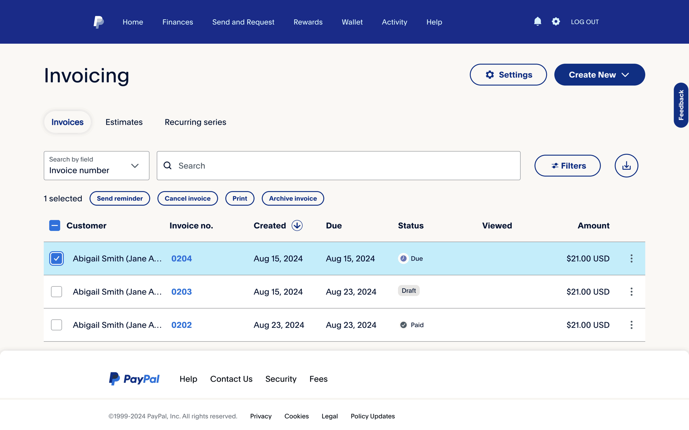Click the Viewed column header
The image size is (689, 430).
click(x=497, y=225)
